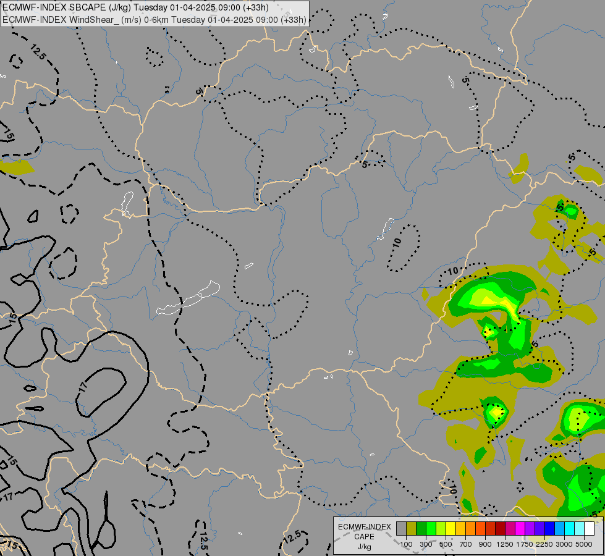Click the legend value '300'
605x556 pixels.
pyautogui.click(x=426, y=544)
